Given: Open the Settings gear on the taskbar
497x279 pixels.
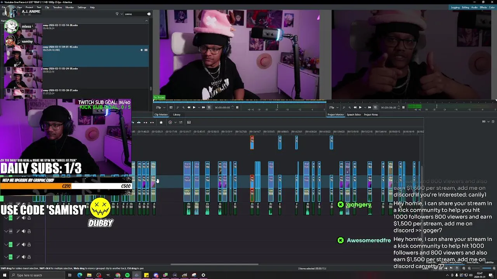Looking at the screenshot, I should [203, 275].
